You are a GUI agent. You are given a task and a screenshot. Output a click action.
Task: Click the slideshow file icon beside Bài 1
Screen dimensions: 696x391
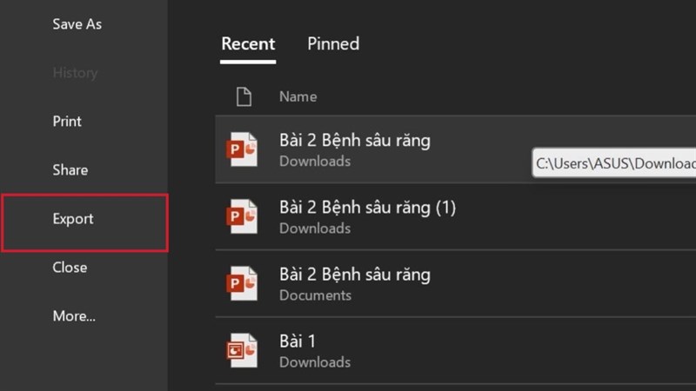pos(241,351)
